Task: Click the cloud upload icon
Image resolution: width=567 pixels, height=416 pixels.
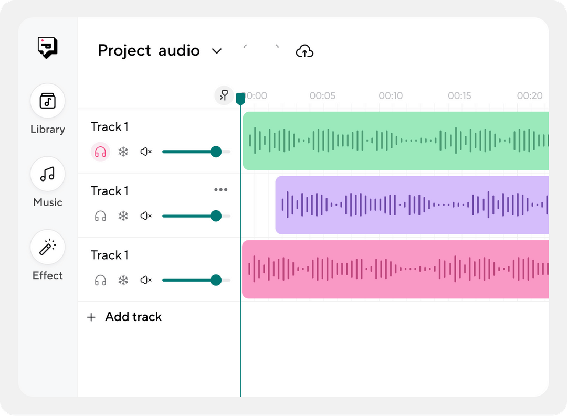Action: [x=304, y=51]
